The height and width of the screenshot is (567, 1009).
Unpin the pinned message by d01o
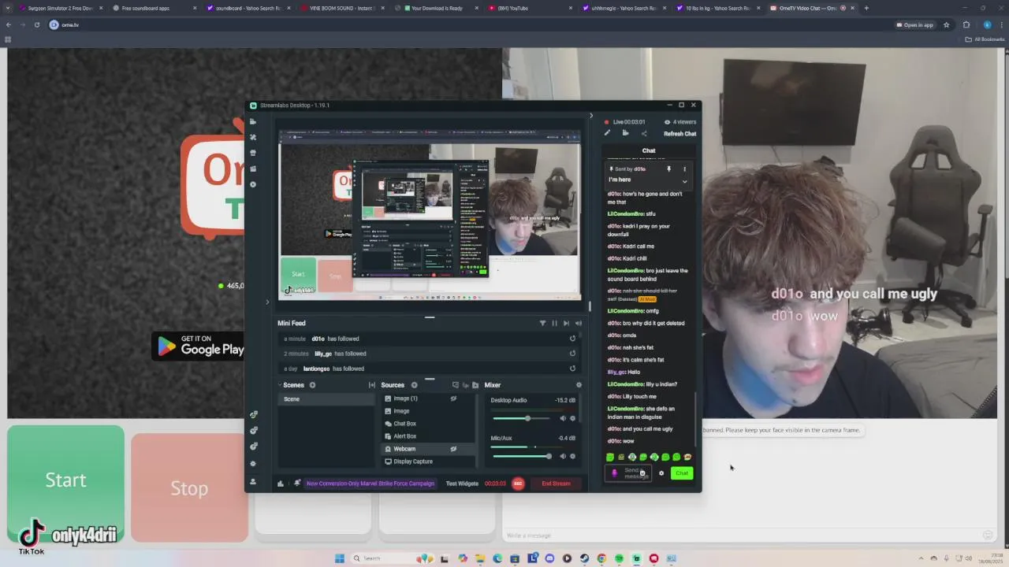(668, 169)
